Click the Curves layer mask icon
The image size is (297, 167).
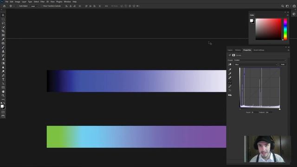coord(233,55)
